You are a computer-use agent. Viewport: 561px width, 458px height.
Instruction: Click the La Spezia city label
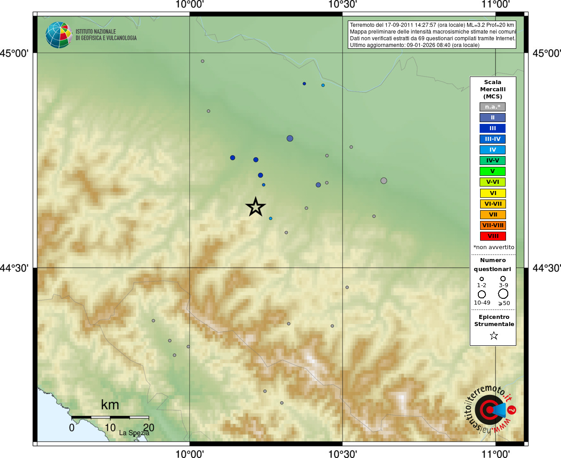[134, 433]
